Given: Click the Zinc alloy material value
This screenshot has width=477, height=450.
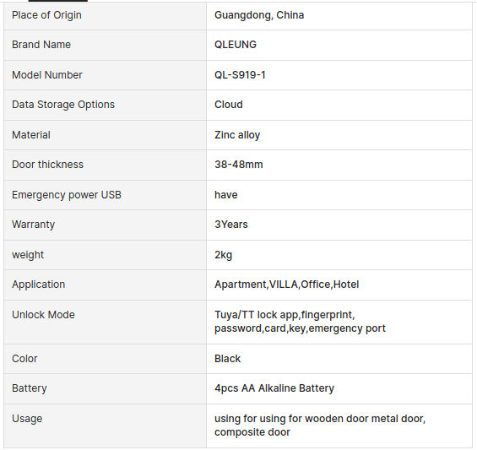Looking at the screenshot, I should click(x=237, y=135).
